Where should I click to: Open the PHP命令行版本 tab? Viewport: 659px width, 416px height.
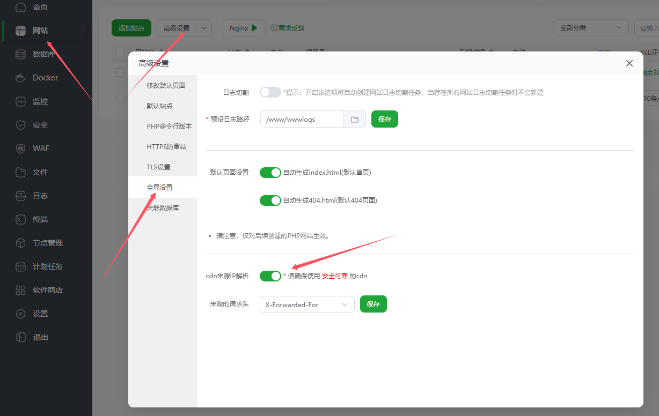163,127
